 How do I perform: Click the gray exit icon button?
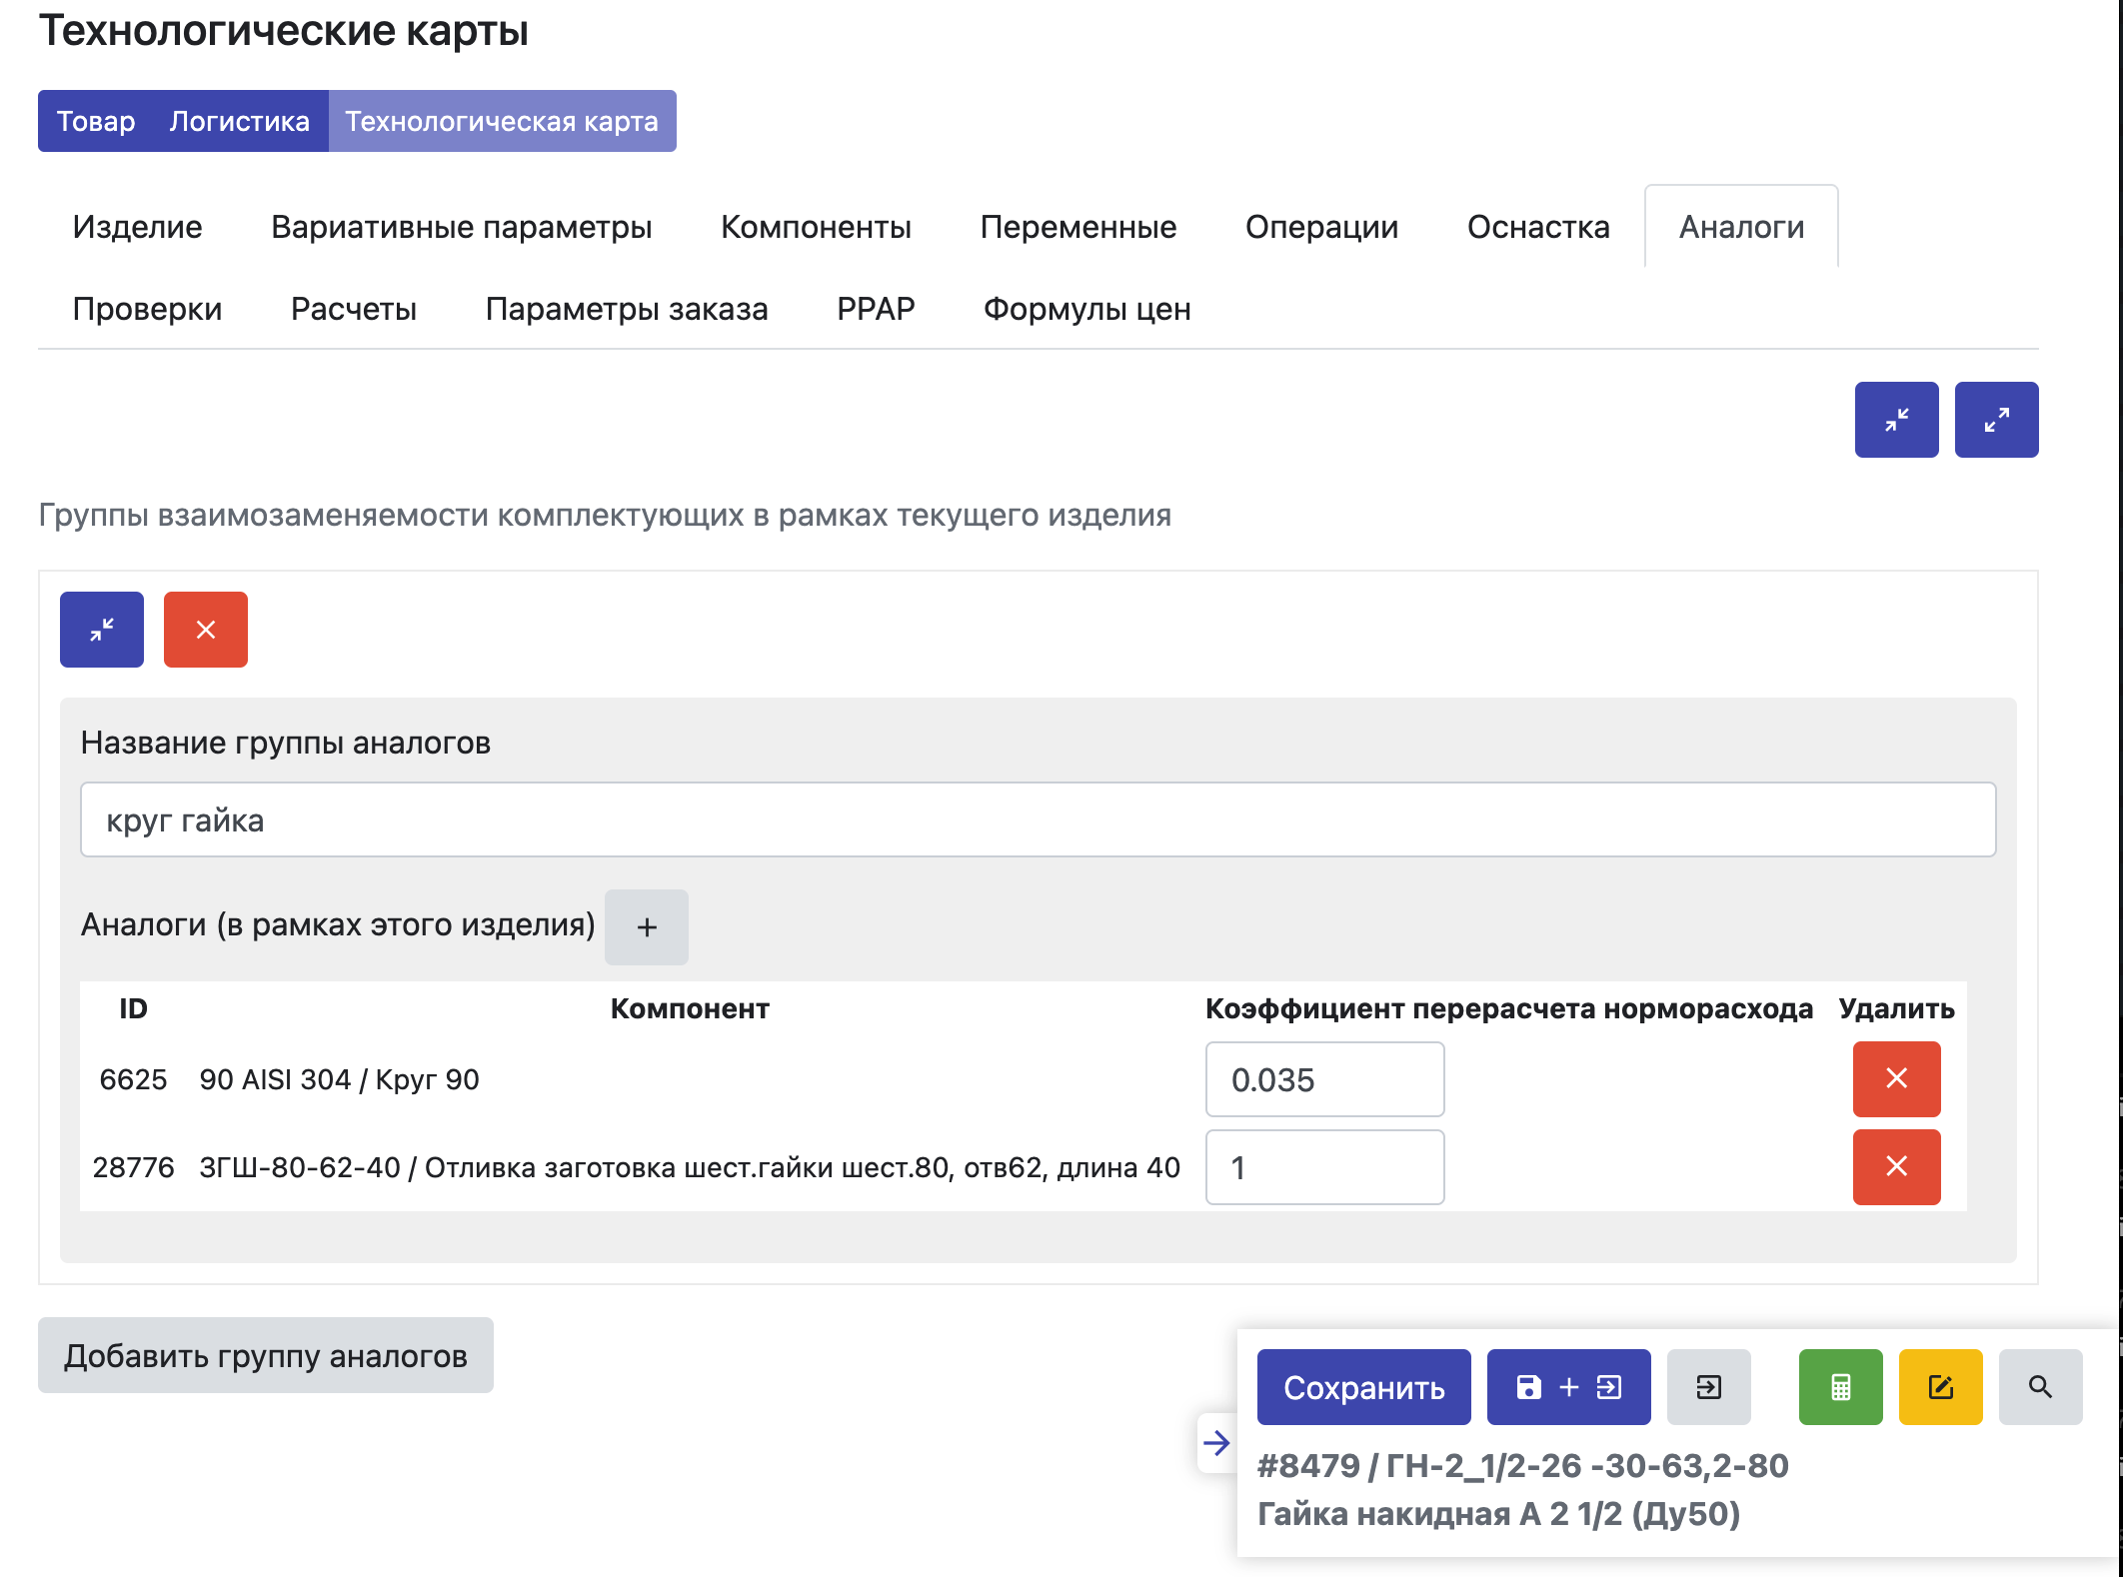tap(1708, 1387)
